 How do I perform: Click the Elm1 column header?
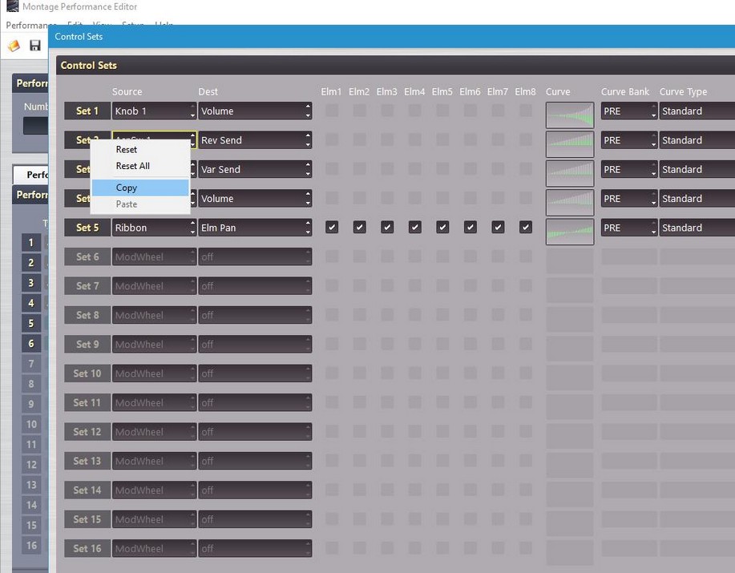[331, 92]
